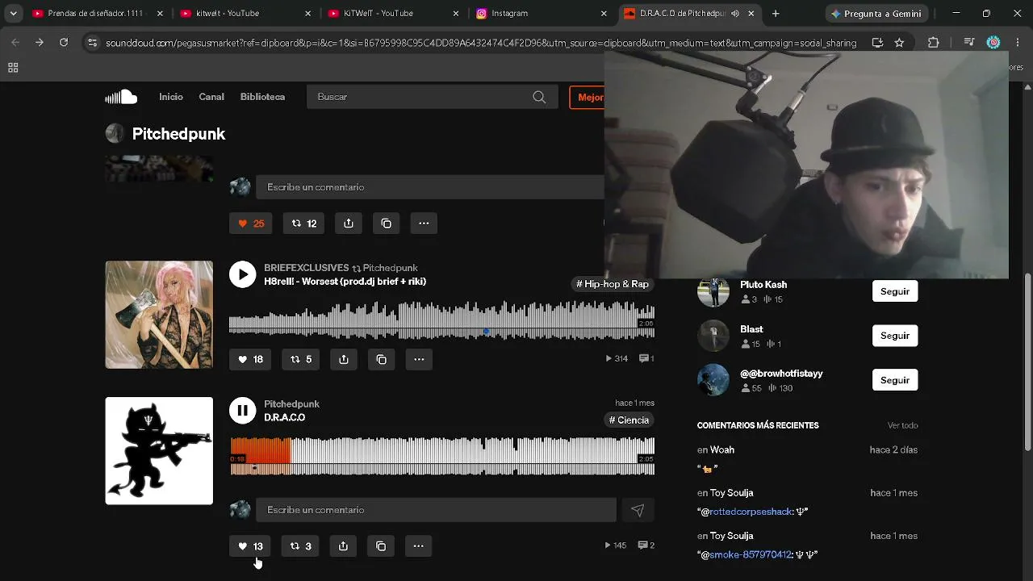Seek within the D.R.A.C.O waveform
Image resolution: width=1033 pixels, height=581 pixels.
pos(442,457)
